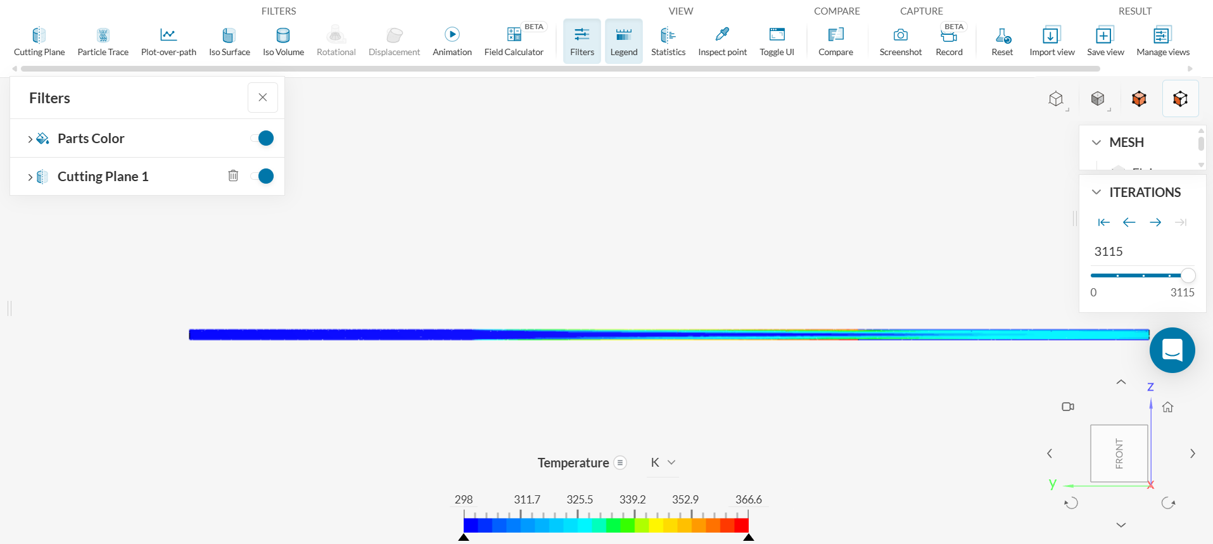Reset the result view
Screen dimensions: 1213x544
(1002, 42)
